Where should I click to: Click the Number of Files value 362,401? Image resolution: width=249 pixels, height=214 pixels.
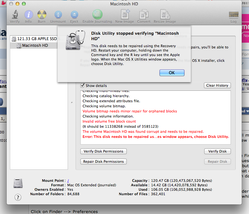point(158,194)
